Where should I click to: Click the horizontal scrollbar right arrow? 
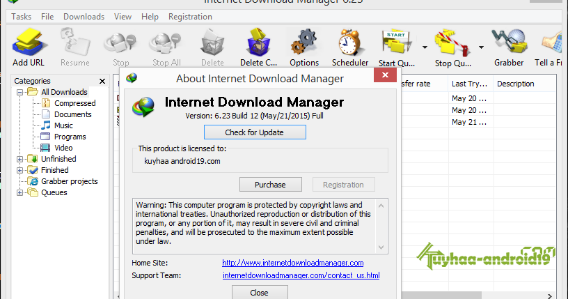click(x=549, y=296)
